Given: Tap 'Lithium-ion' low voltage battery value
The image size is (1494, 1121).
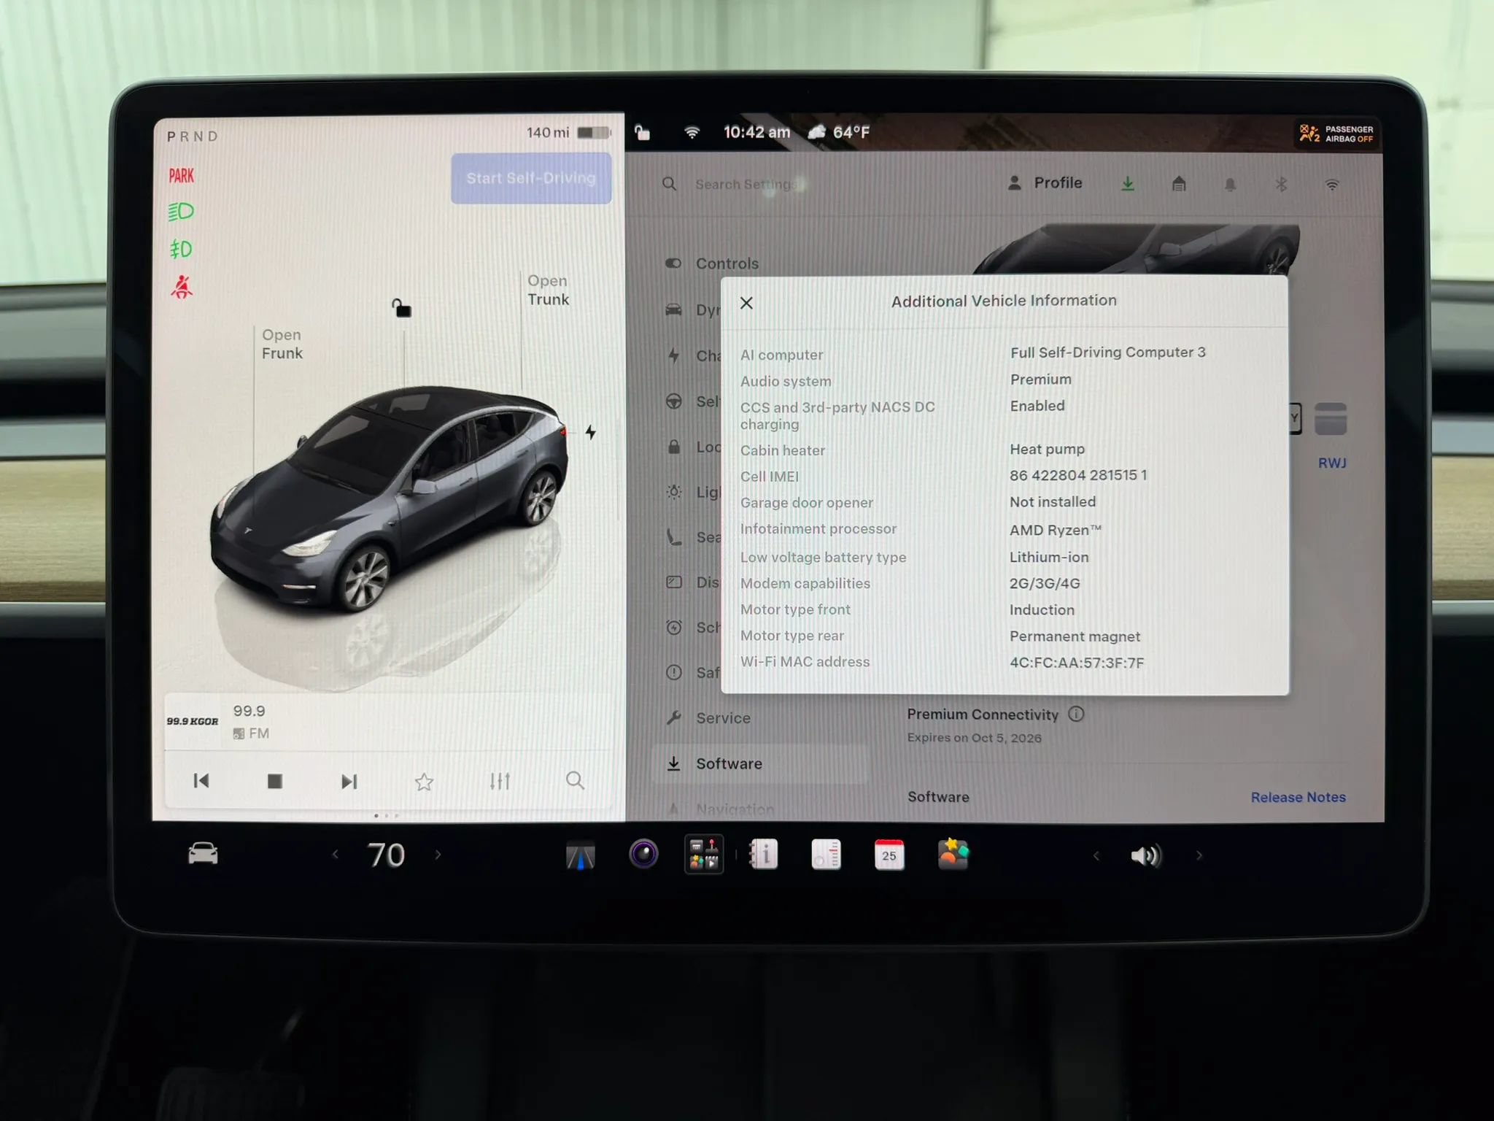Looking at the screenshot, I should 1049,557.
